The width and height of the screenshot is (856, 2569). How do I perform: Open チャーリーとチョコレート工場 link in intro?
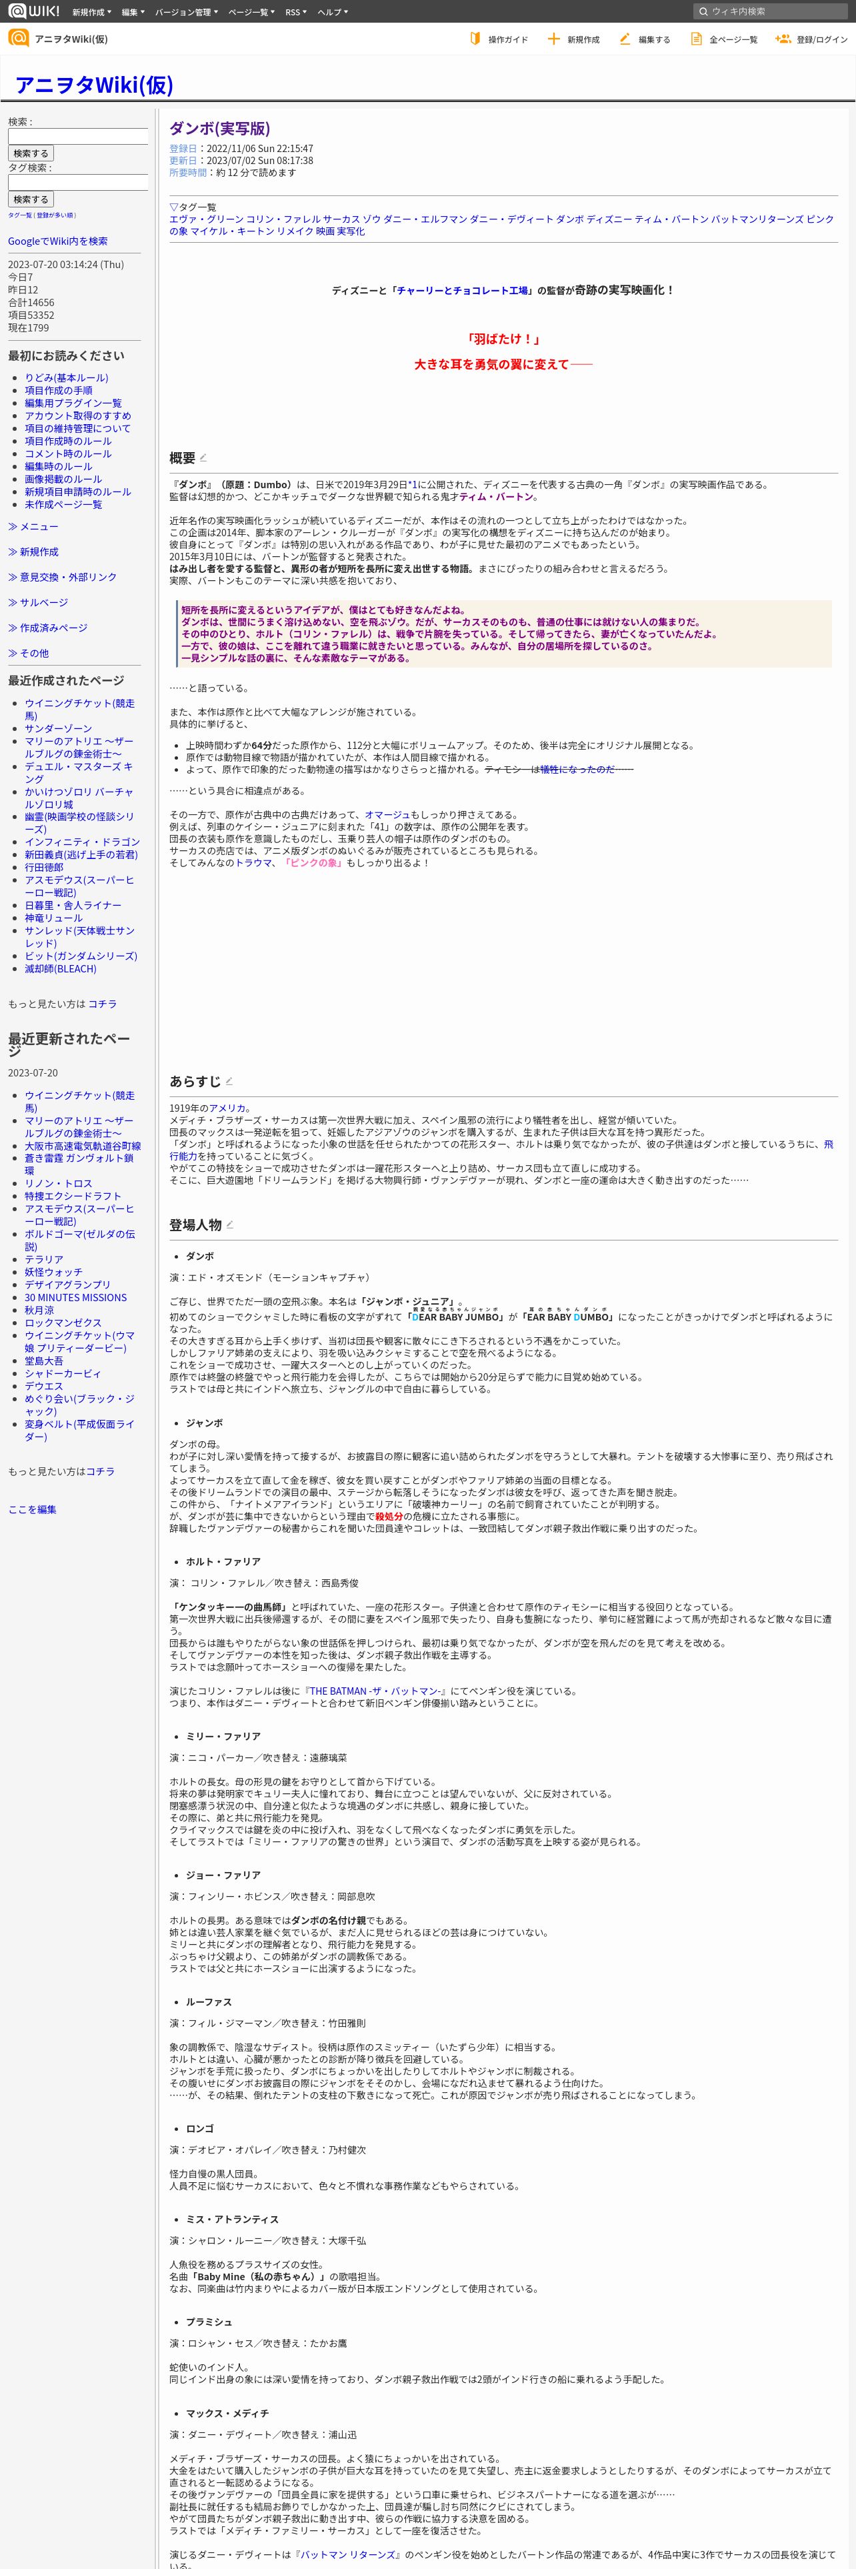click(463, 290)
